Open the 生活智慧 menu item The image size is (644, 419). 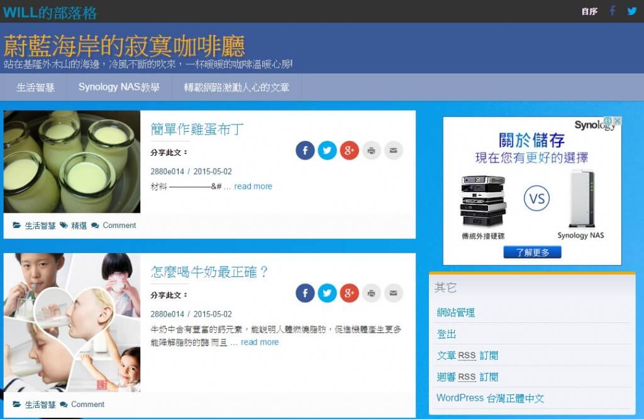tap(35, 87)
